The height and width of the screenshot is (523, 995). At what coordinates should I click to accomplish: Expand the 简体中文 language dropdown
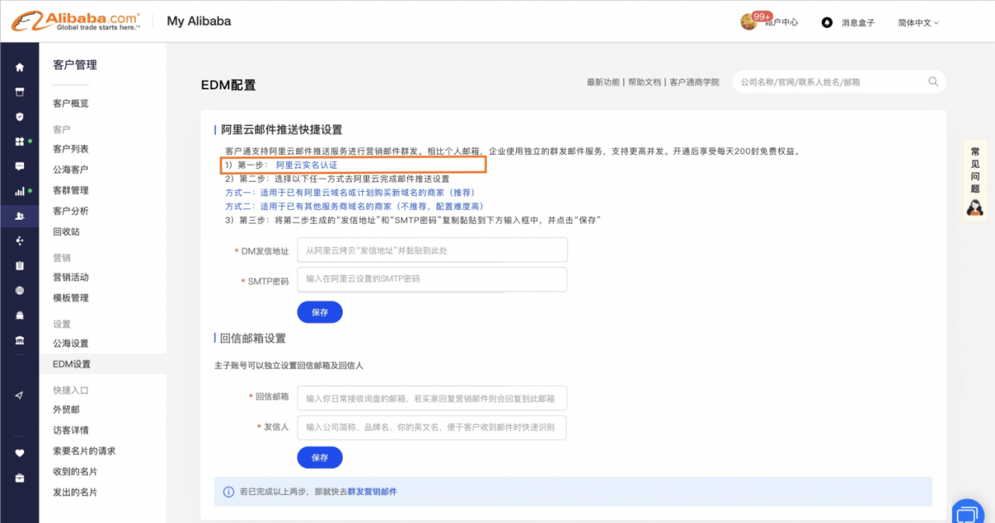[918, 23]
